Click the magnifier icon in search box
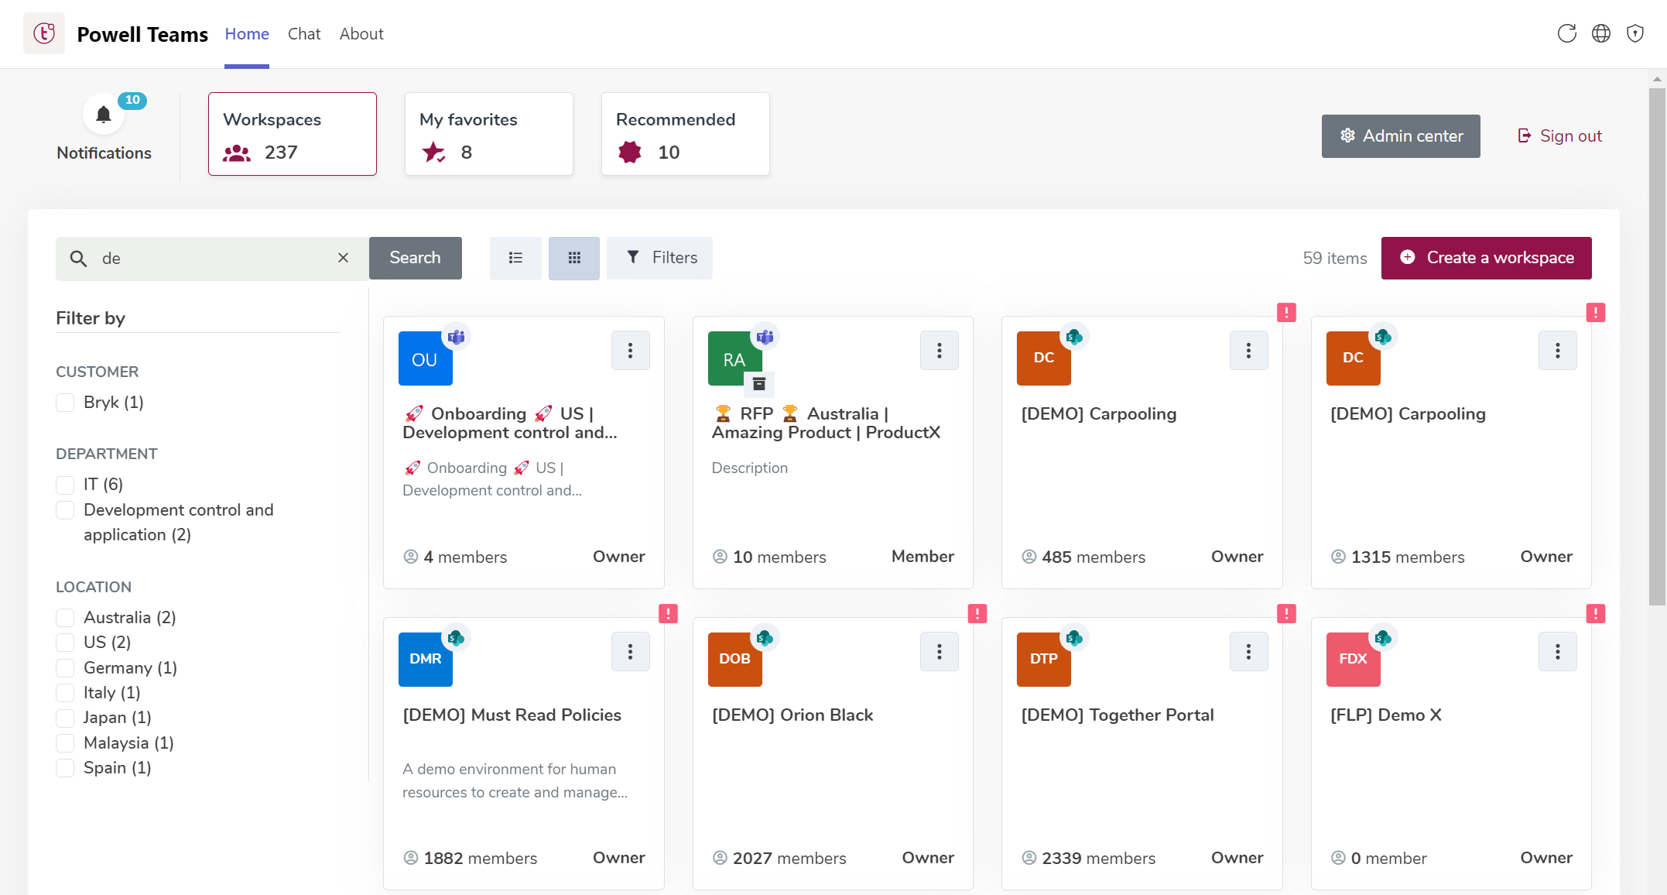Image resolution: width=1667 pixels, height=895 pixels. pyautogui.click(x=78, y=258)
